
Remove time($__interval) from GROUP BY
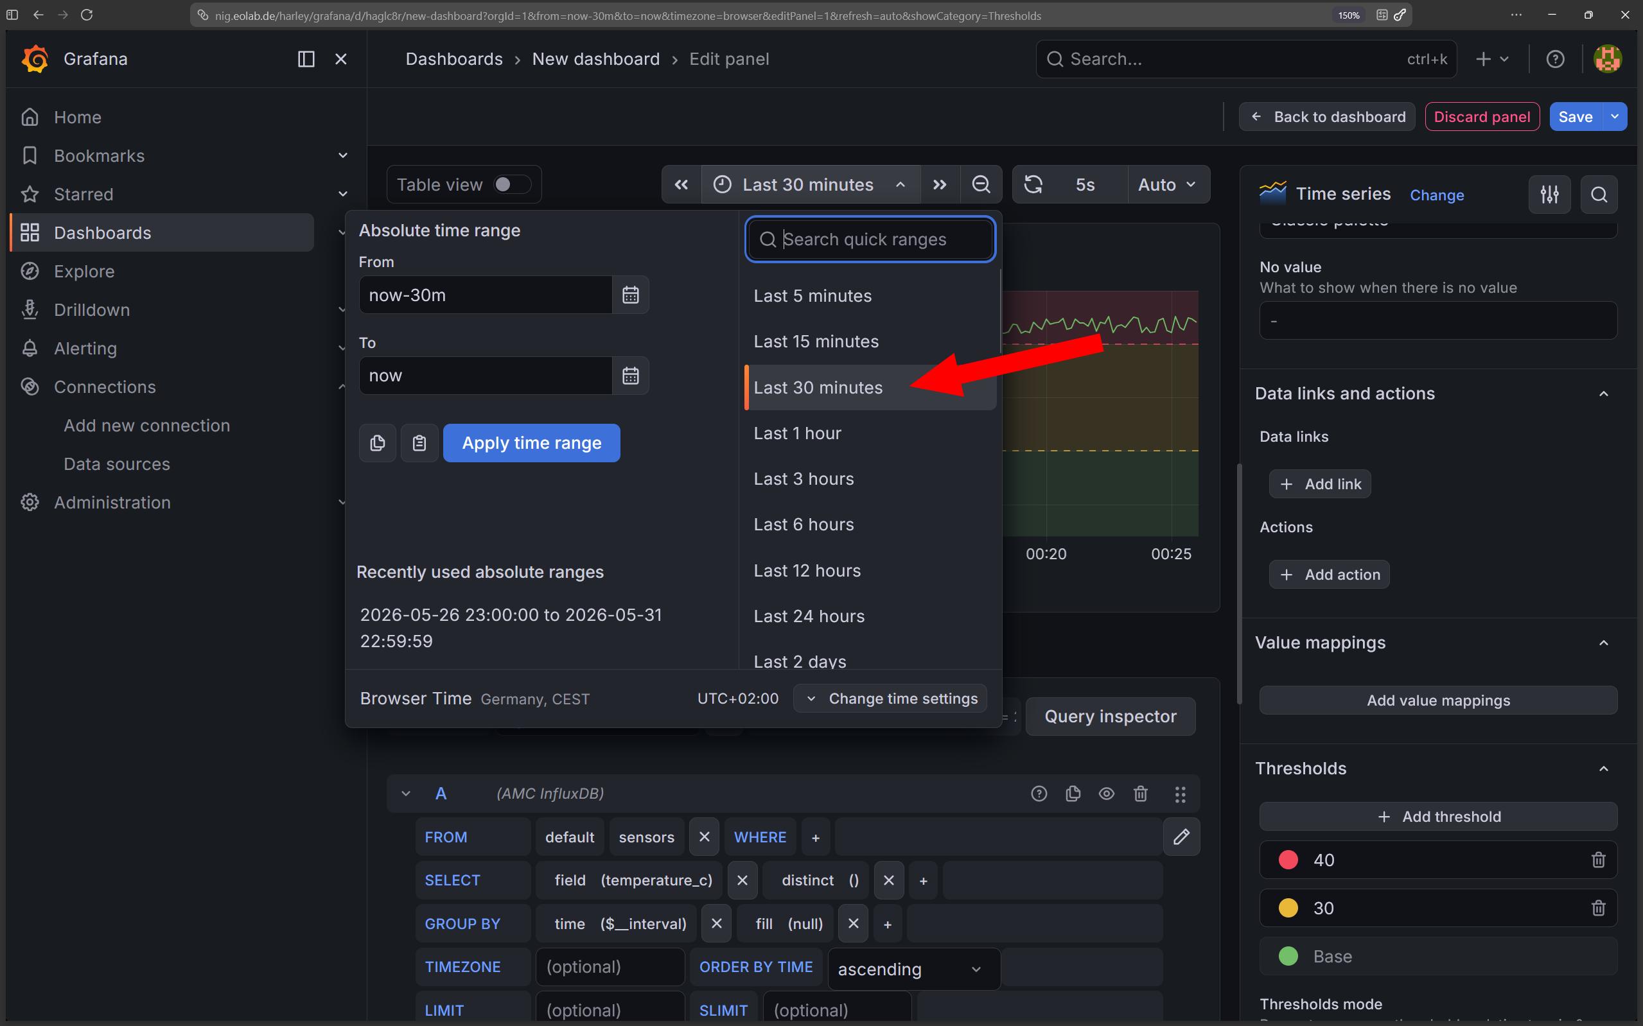point(717,923)
